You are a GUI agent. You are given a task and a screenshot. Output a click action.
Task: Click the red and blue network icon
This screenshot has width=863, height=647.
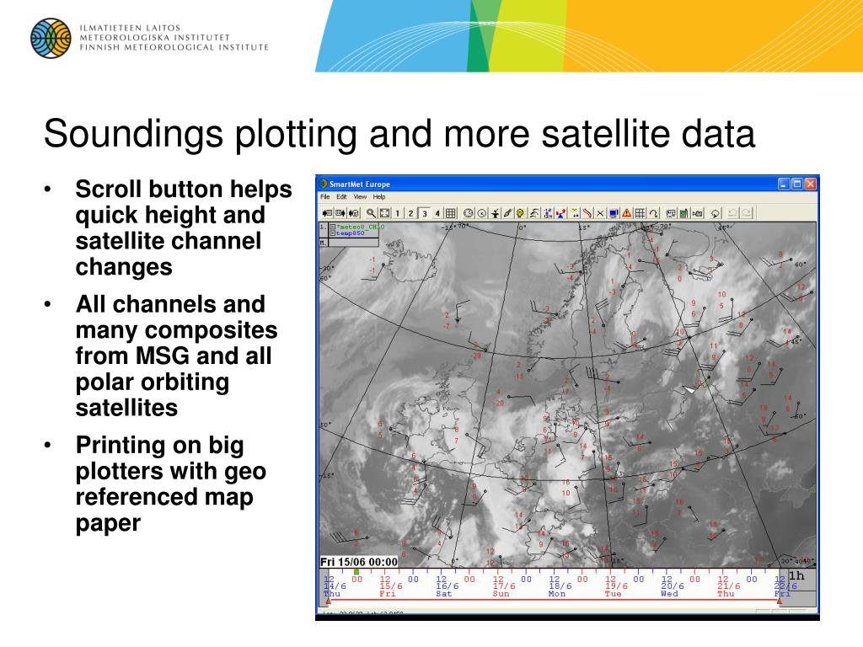(x=560, y=213)
